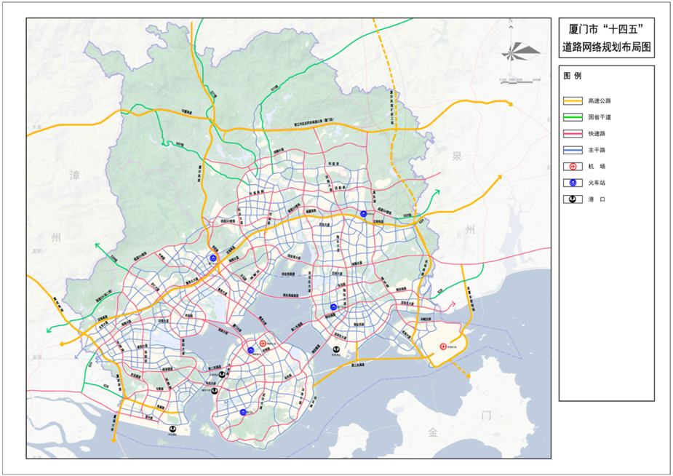Click the train station (火车站) legend icon
673x476 pixels.
coord(573,183)
